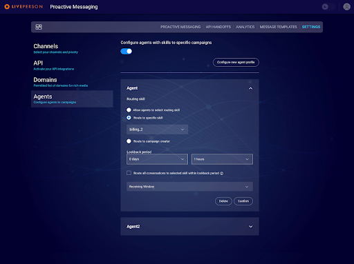Image resolution: width=354 pixels, height=264 pixels.
Task: Expand the Receiving Window dropdown
Action: [x=189, y=187]
